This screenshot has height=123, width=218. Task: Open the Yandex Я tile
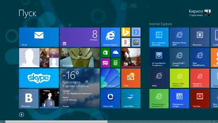tap(126, 42)
